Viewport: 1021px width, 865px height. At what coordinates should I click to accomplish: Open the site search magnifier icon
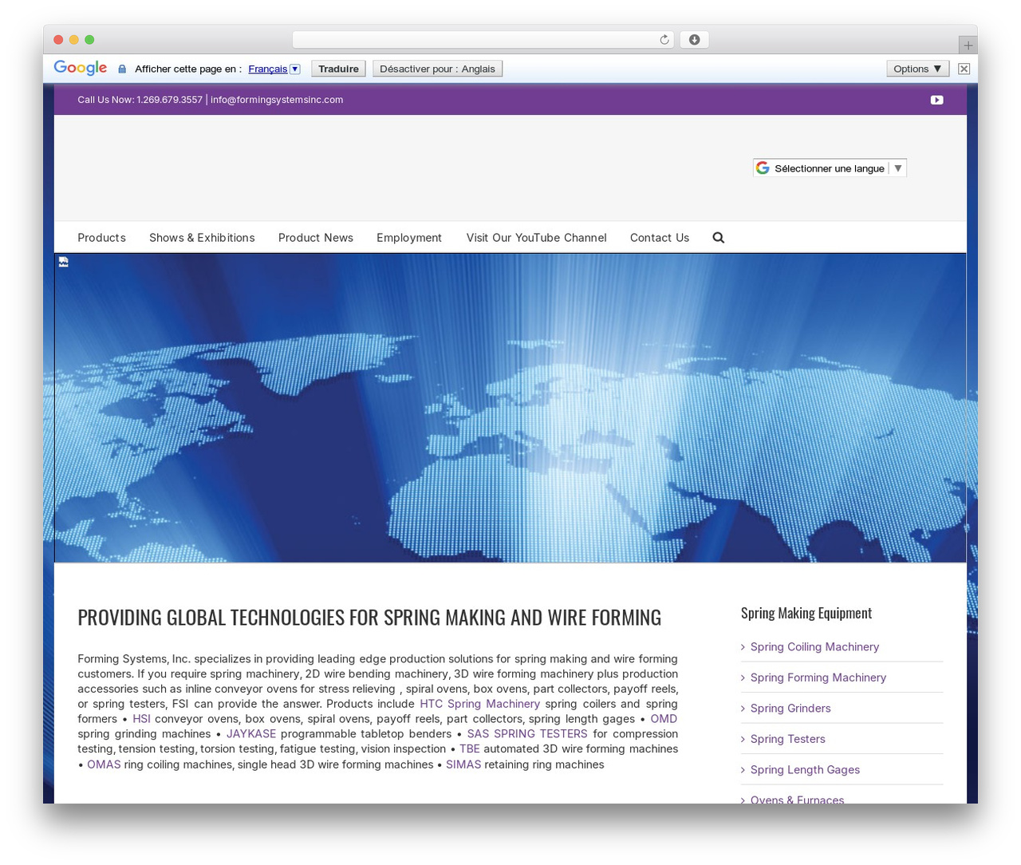coord(718,238)
